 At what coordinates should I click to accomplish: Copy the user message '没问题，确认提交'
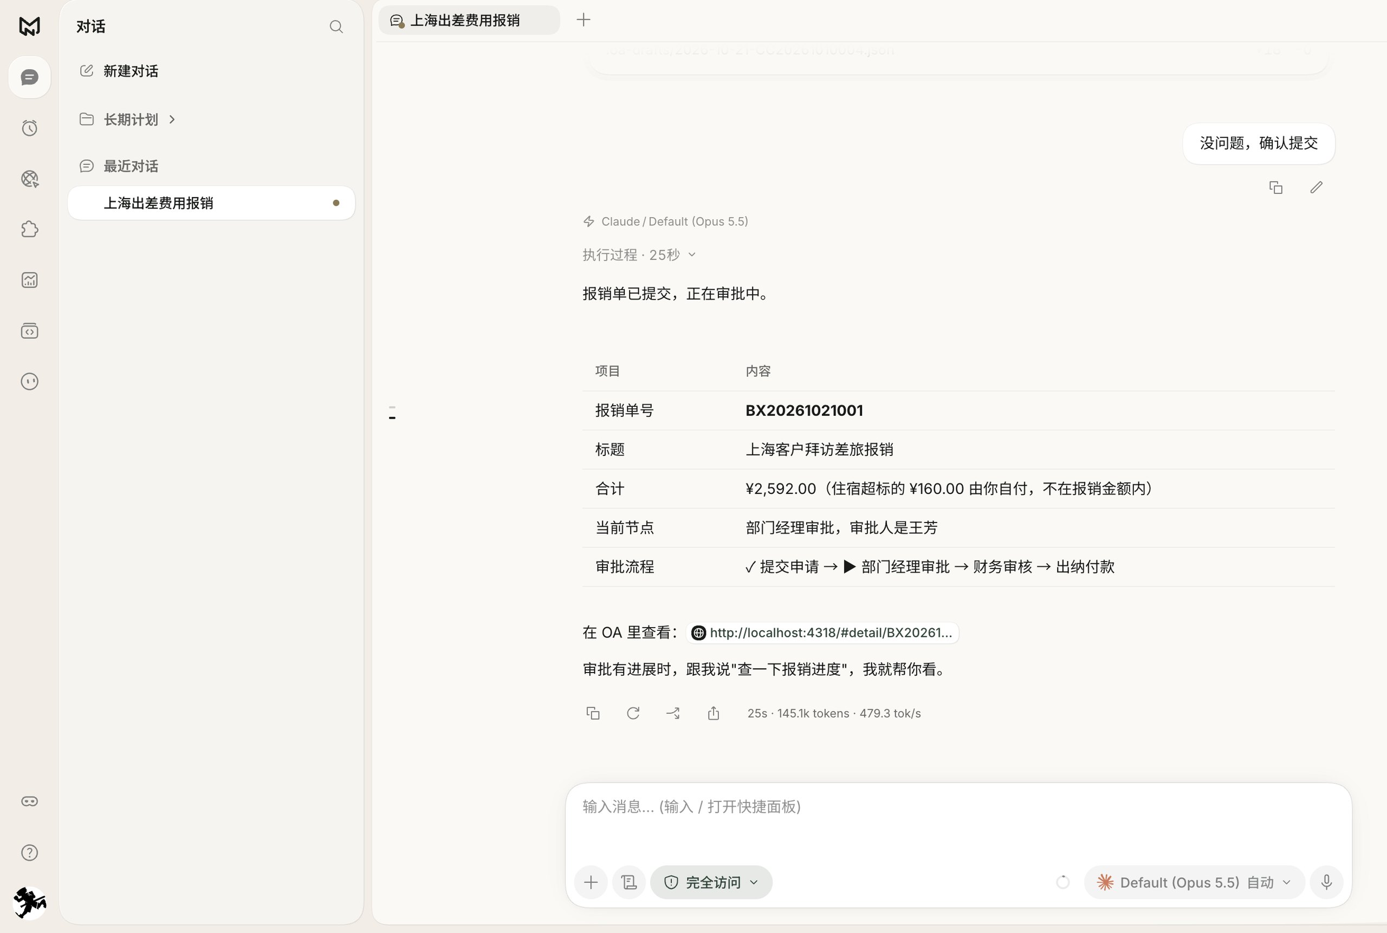point(1276,187)
